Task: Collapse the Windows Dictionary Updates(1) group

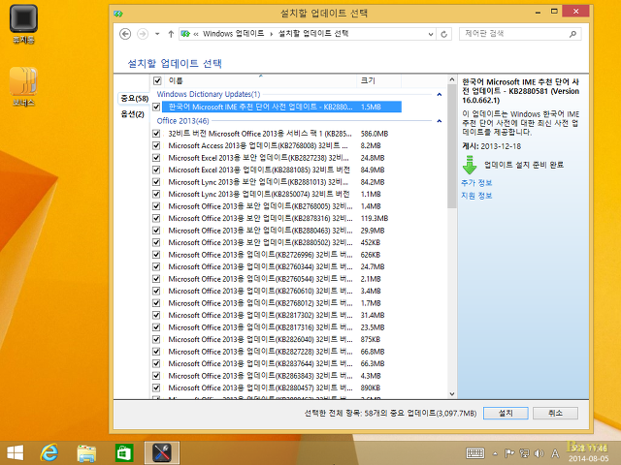Action: (x=439, y=95)
